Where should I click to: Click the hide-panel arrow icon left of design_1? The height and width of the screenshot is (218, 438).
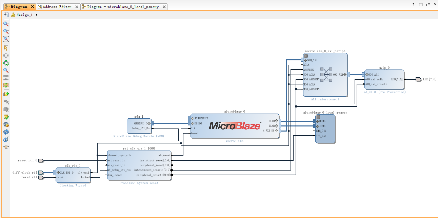click(x=6, y=15)
